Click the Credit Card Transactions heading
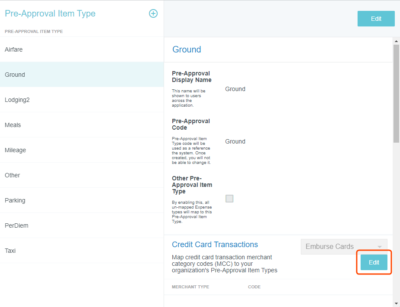This screenshot has width=400, height=307. point(215,245)
